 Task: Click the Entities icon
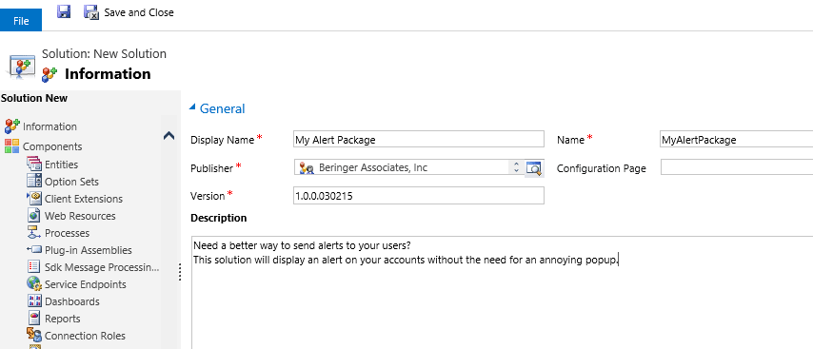(x=34, y=165)
